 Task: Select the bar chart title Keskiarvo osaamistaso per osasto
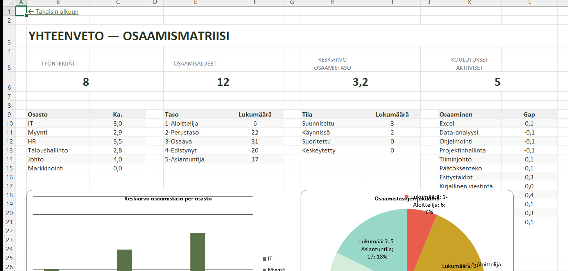[168, 199]
